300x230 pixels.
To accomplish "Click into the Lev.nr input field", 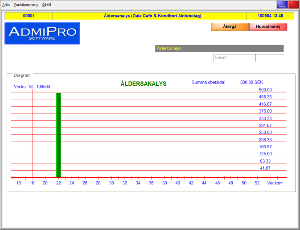I will click(x=234, y=58).
